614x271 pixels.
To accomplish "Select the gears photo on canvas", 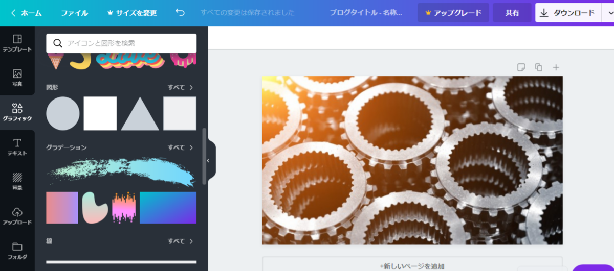I will pyautogui.click(x=412, y=160).
